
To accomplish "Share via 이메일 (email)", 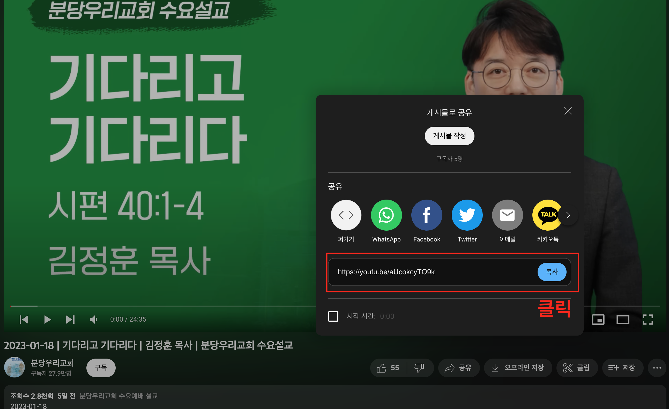I will (x=507, y=215).
